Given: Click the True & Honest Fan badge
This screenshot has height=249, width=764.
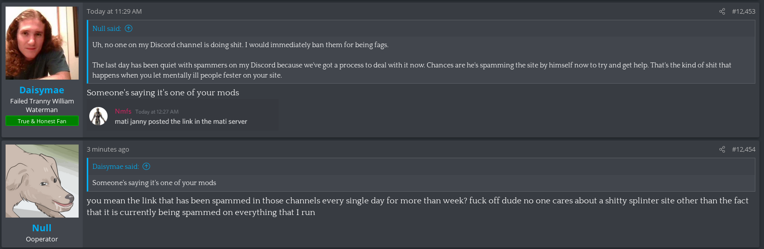Looking at the screenshot, I should click(x=42, y=121).
